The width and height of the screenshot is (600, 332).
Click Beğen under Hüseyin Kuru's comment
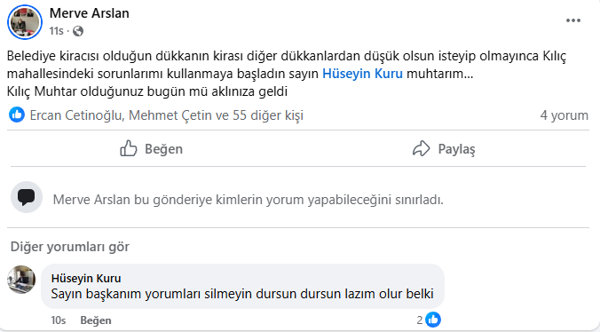click(x=96, y=320)
